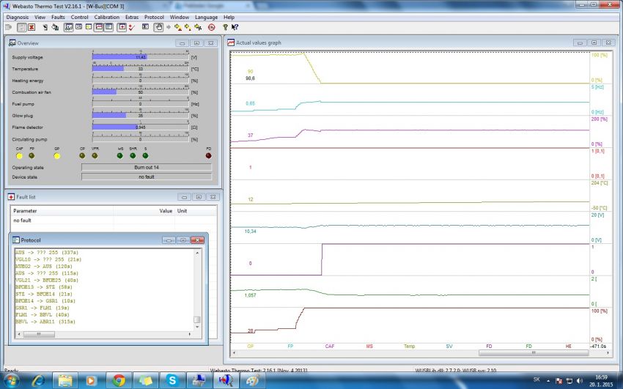Click the Protocol panel vertical scrollbar

point(196,286)
